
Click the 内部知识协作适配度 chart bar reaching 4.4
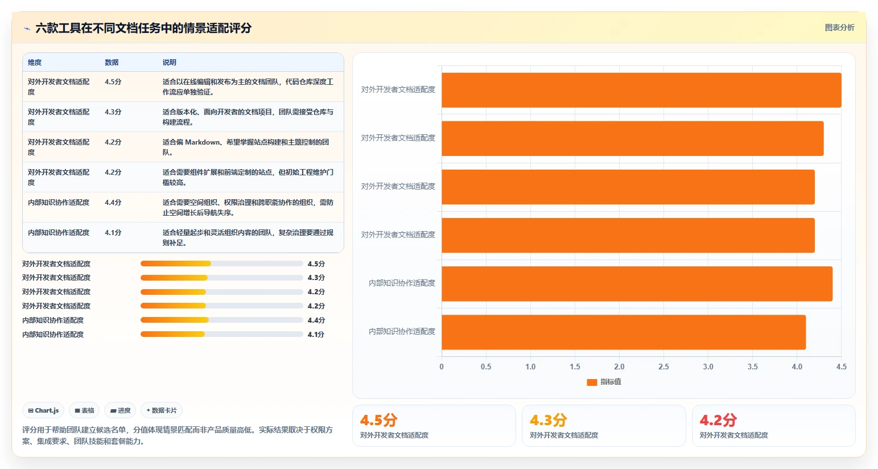tap(637, 283)
